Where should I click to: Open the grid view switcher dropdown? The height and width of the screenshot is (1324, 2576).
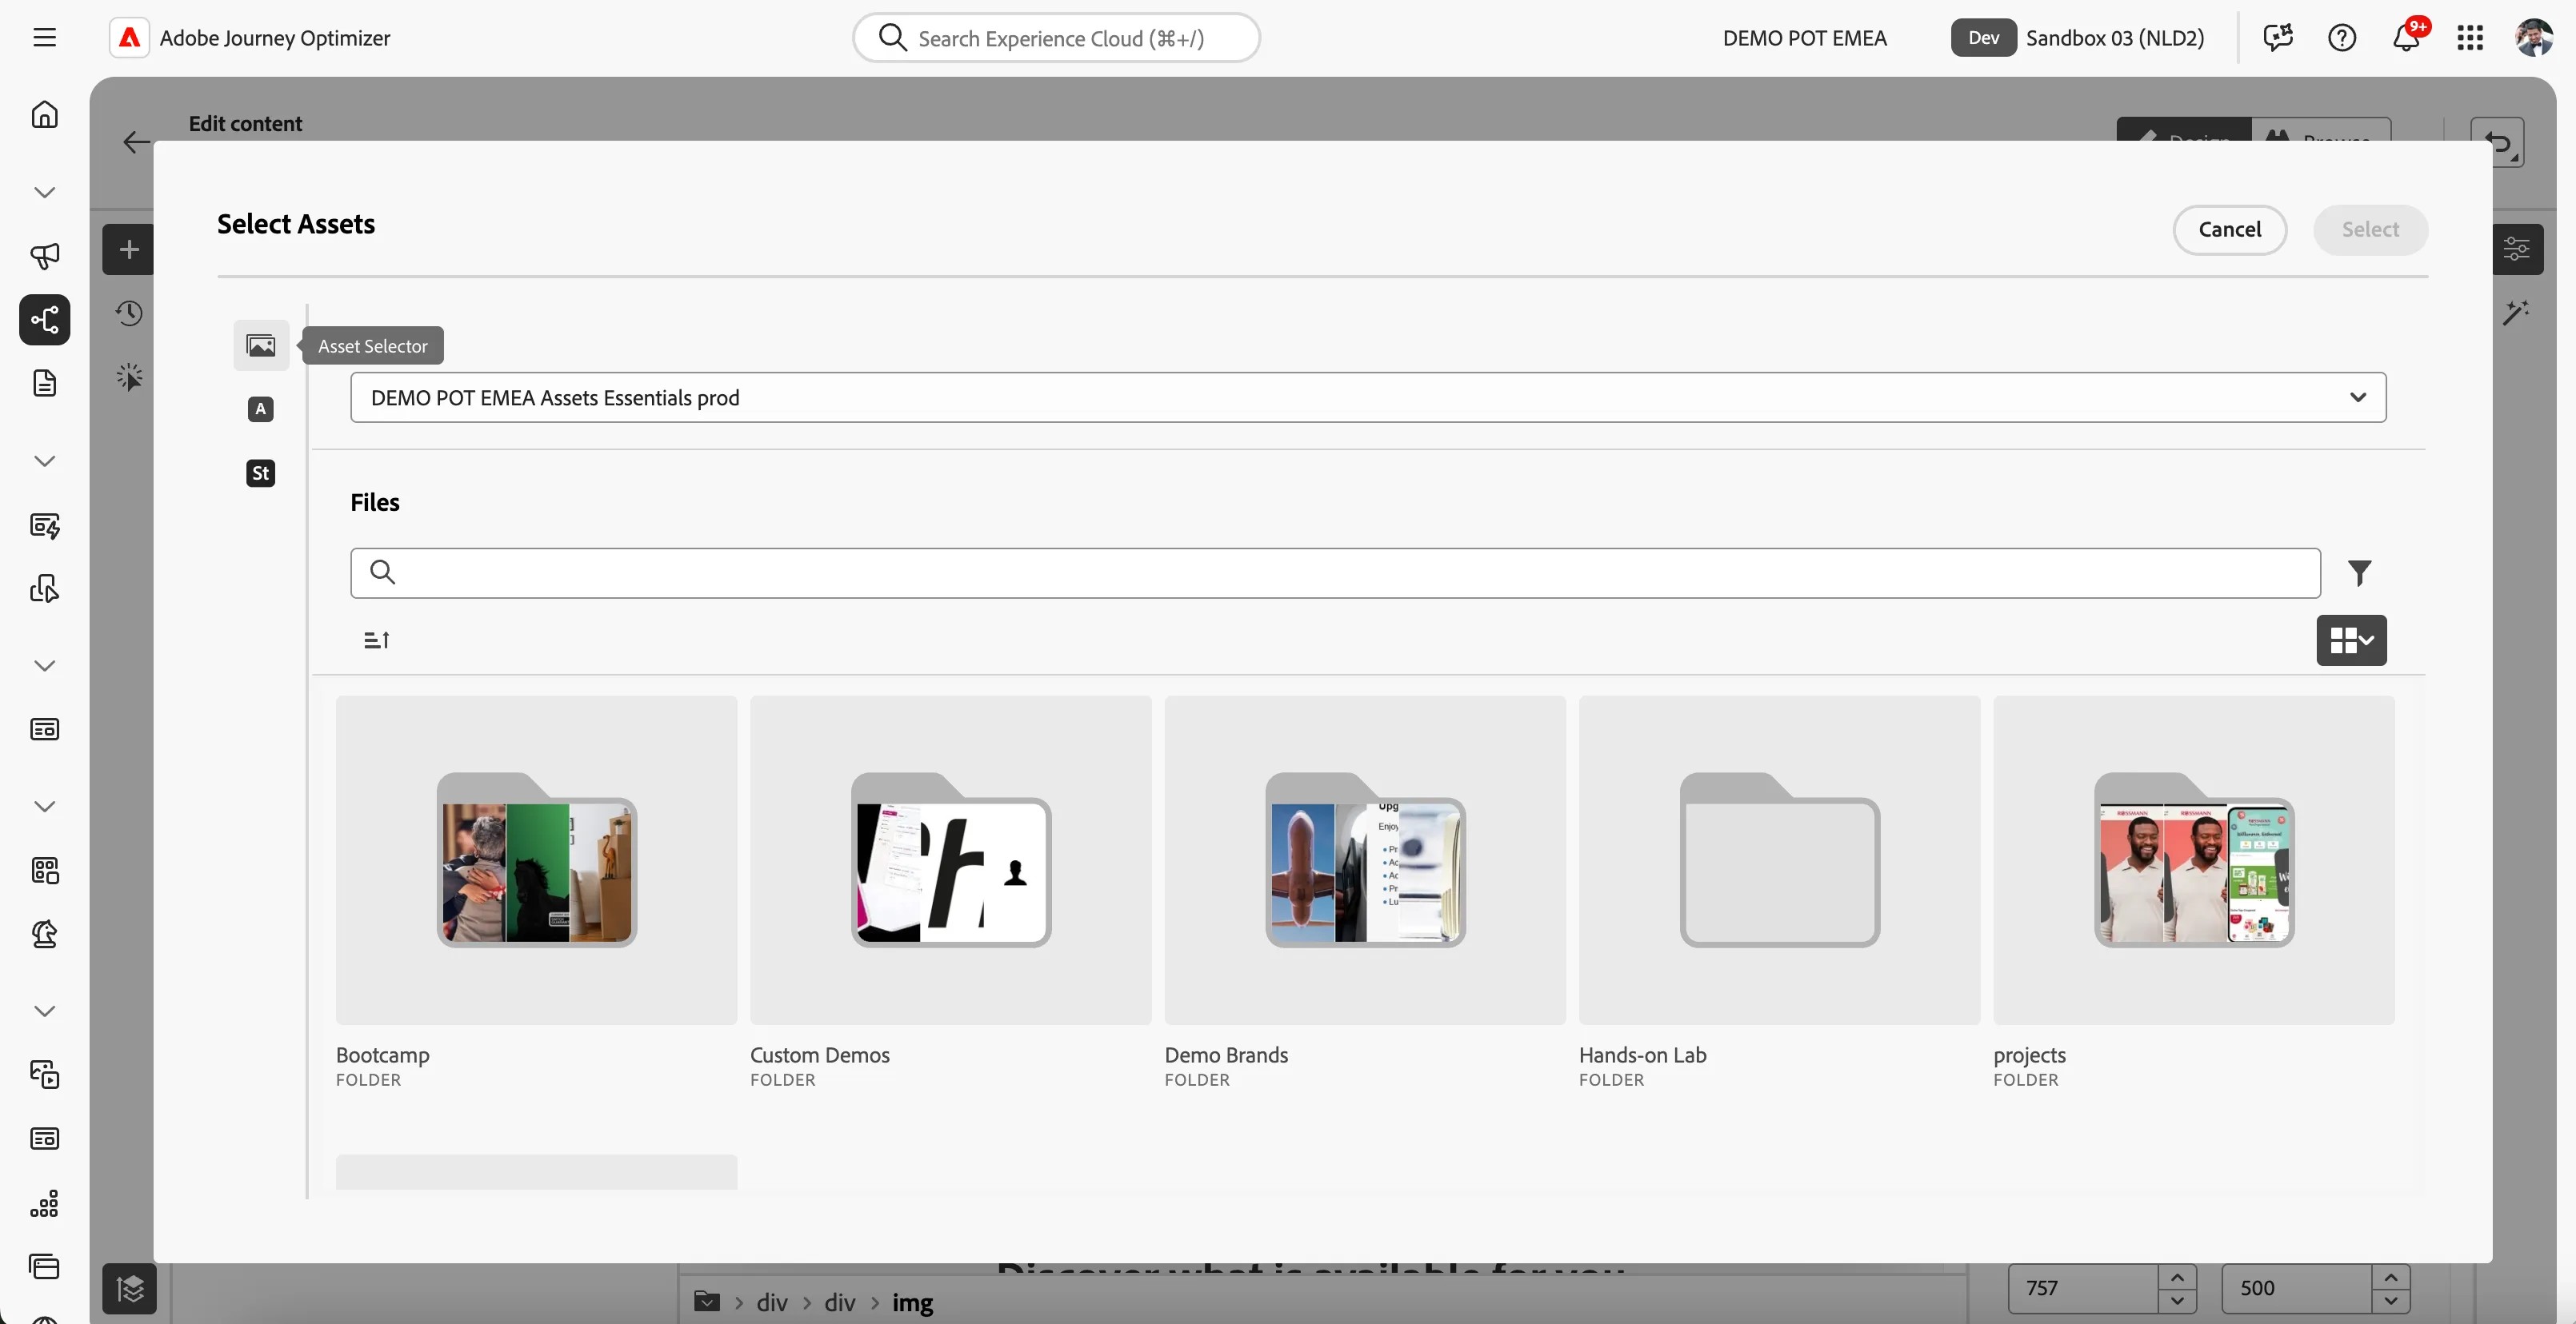tap(2351, 640)
